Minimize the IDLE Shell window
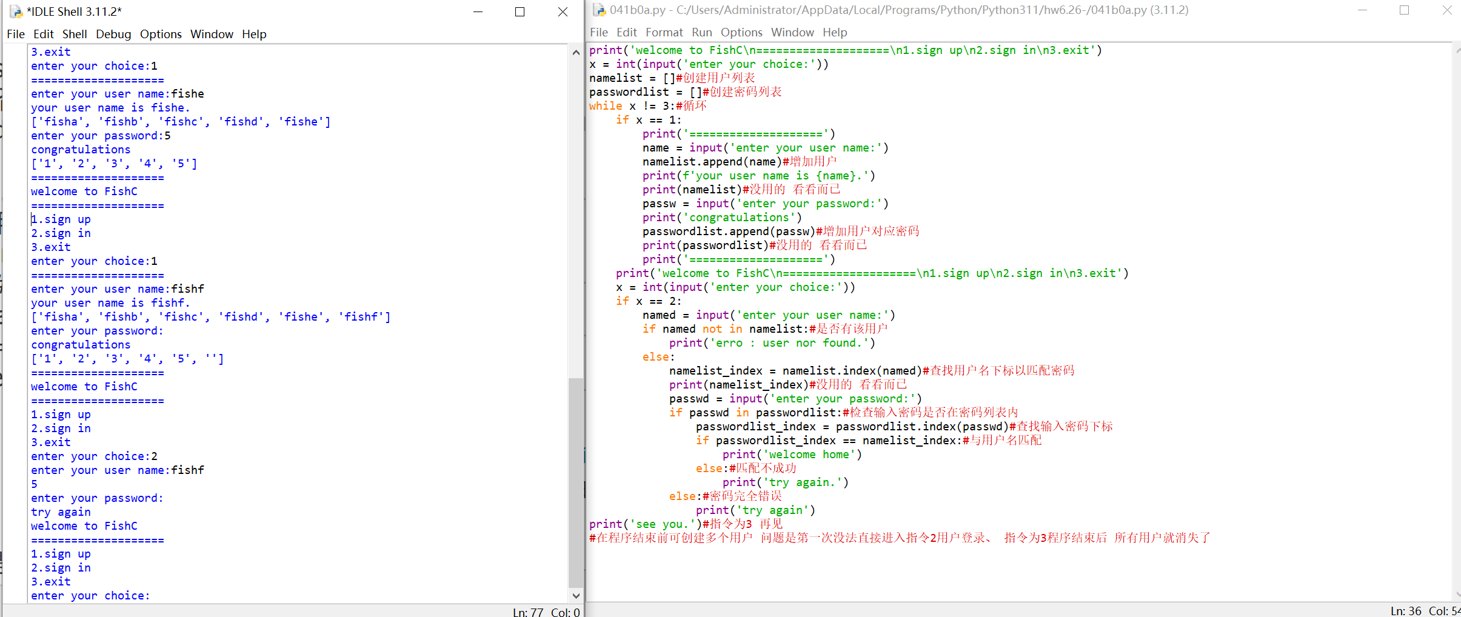This screenshot has height=617, width=1461. pos(478,12)
